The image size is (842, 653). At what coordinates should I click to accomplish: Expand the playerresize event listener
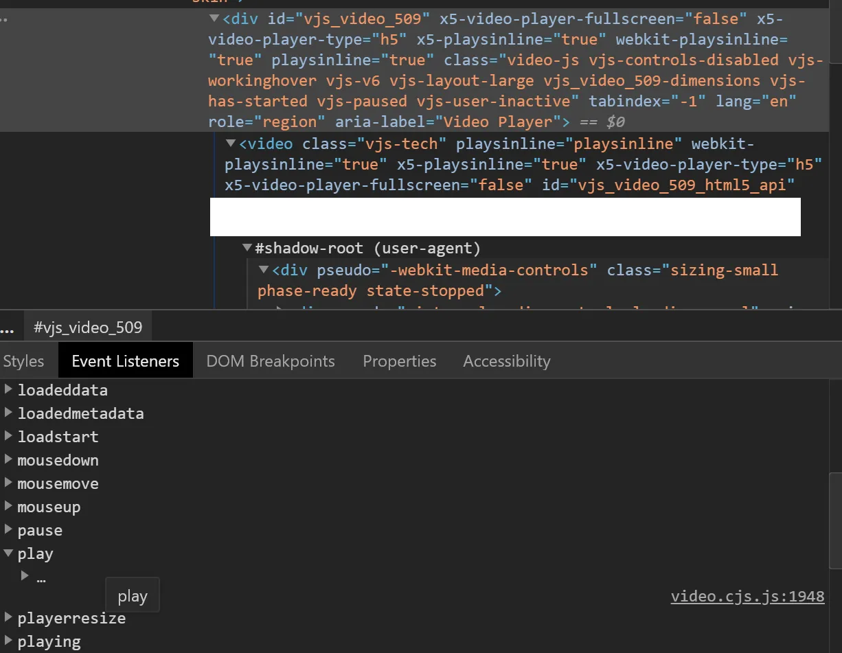click(8, 618)
